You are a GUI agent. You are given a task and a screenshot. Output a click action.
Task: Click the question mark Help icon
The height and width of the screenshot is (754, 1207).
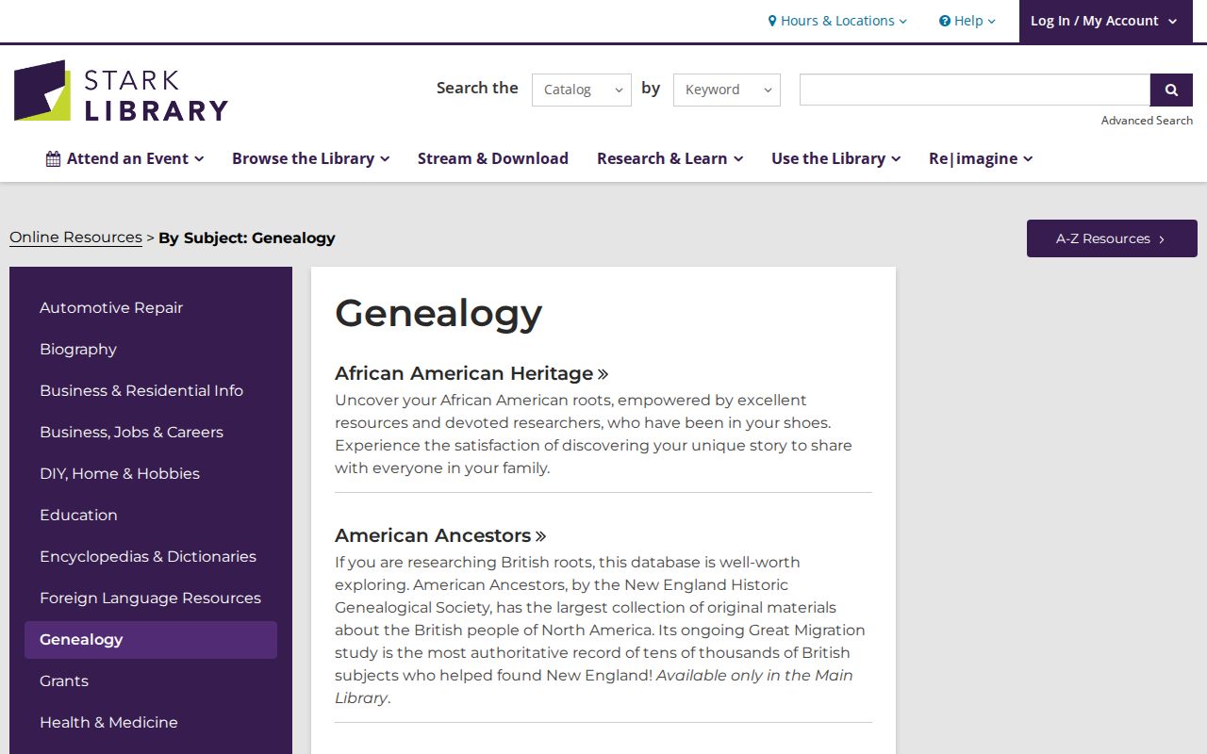click(945, 21)
